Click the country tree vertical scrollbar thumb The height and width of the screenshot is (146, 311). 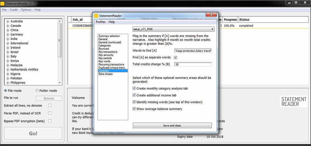60,40
